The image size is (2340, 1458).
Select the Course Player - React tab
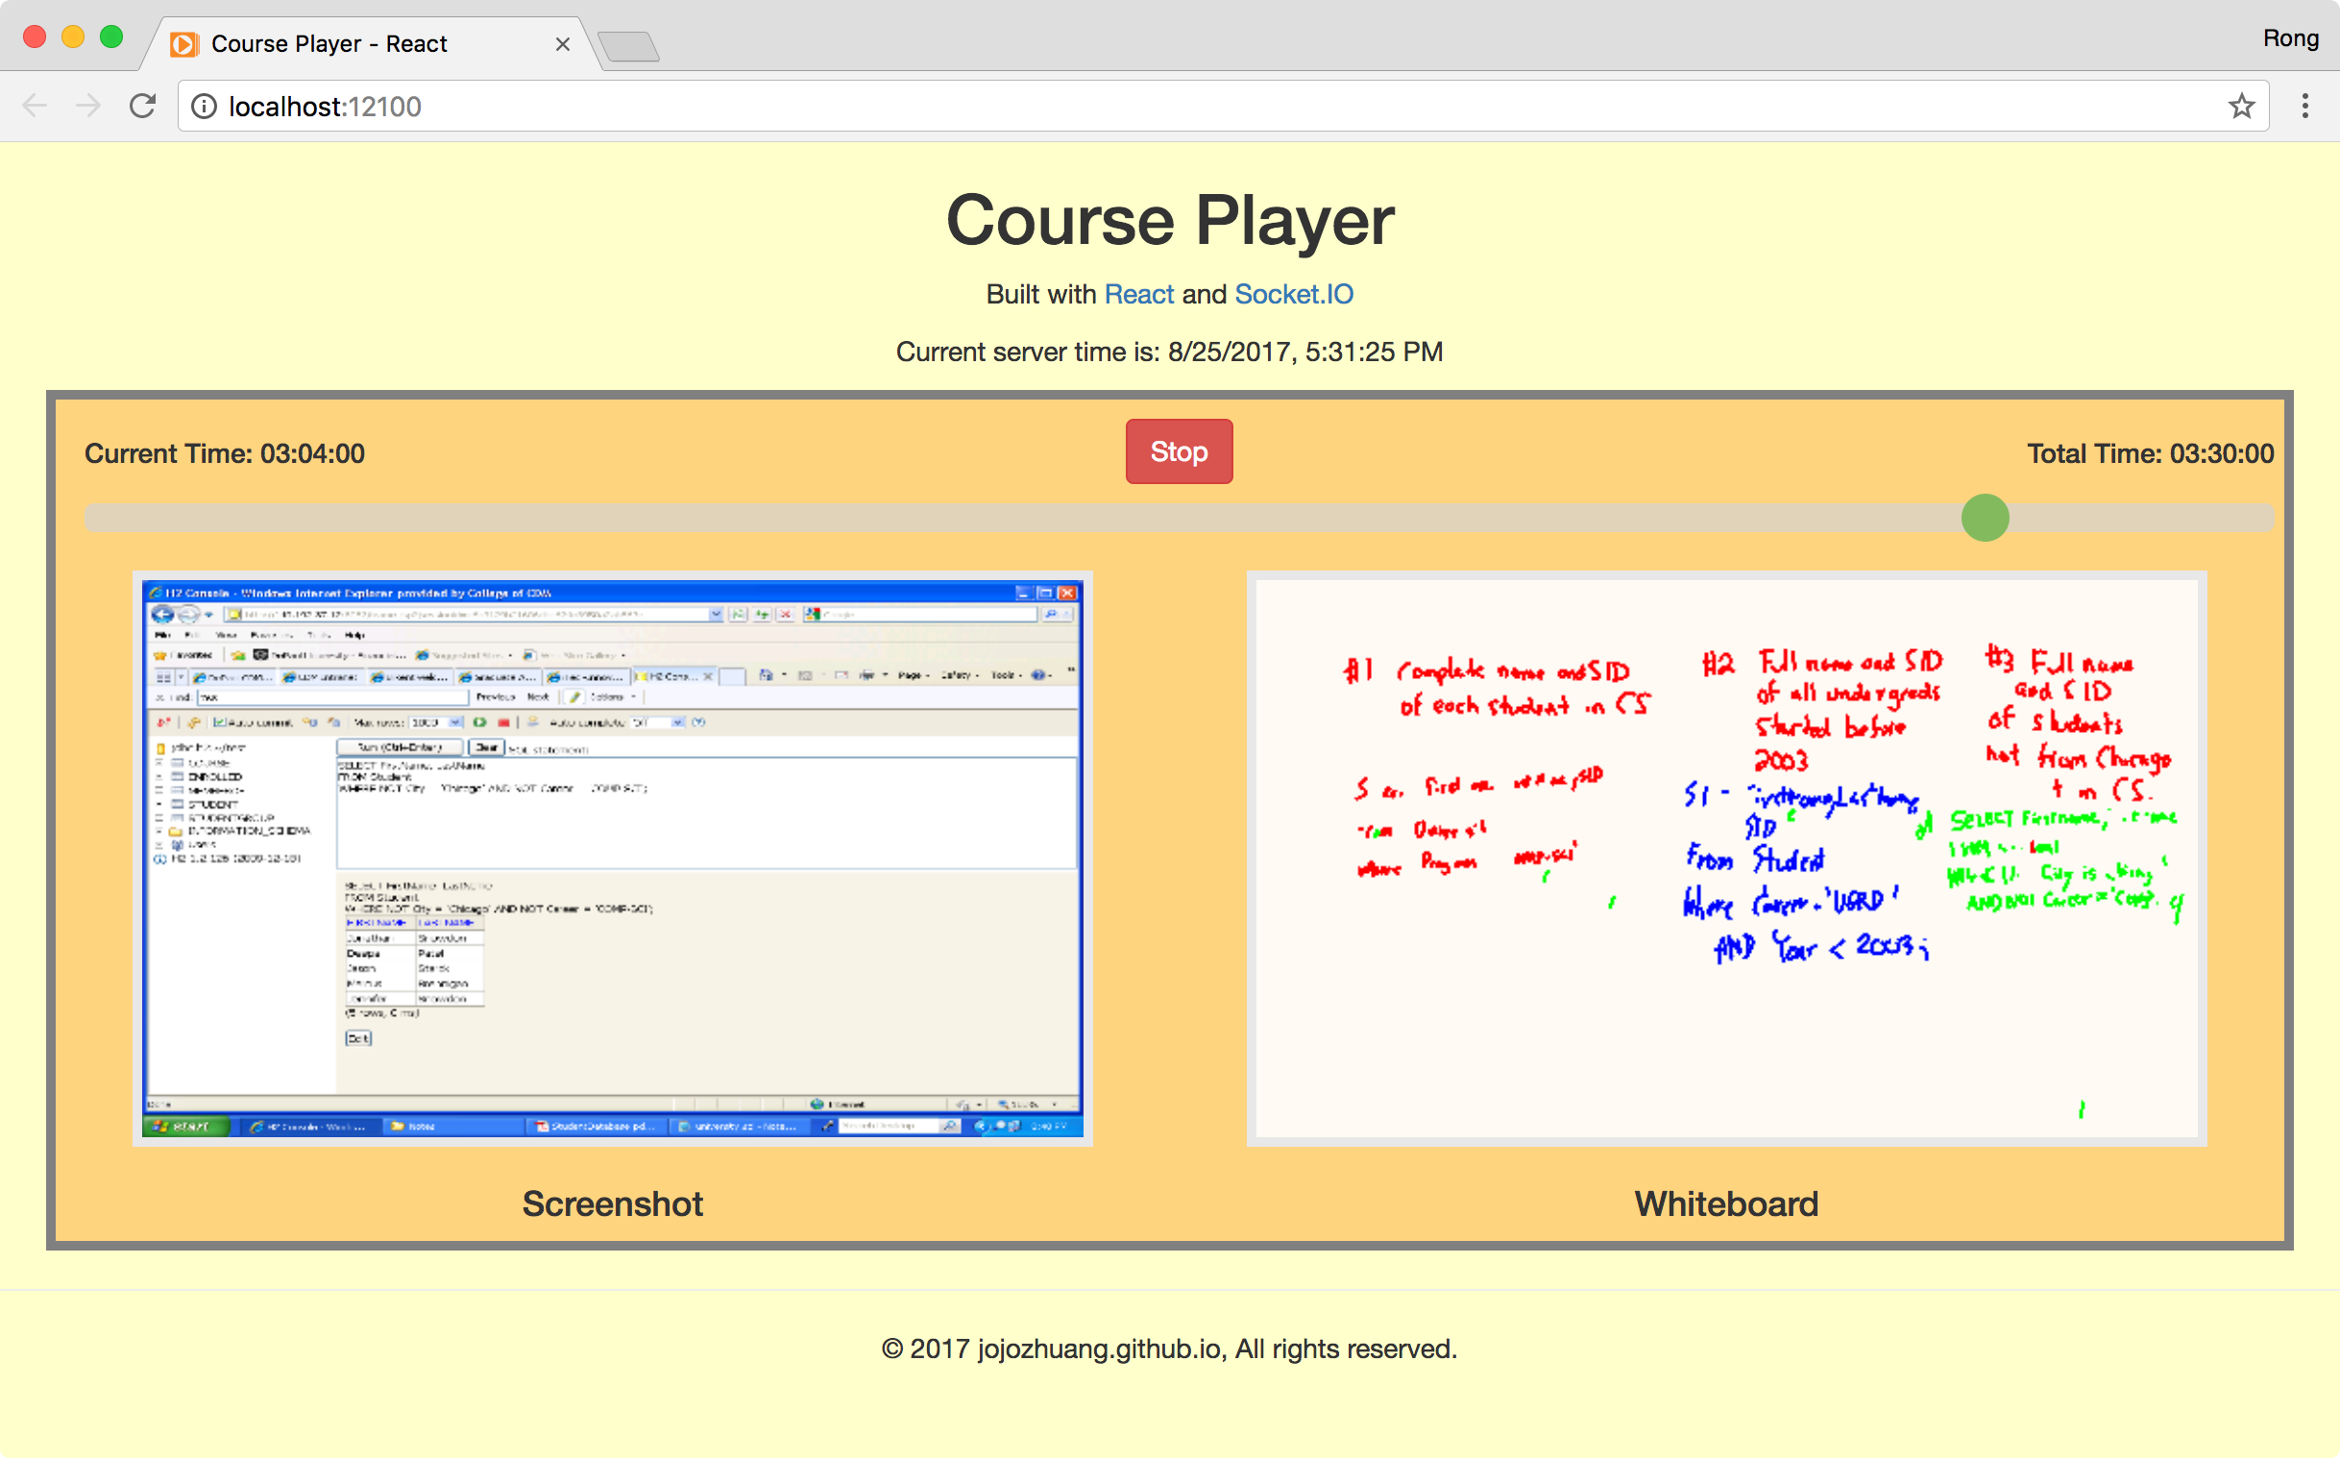coord(371,43)
